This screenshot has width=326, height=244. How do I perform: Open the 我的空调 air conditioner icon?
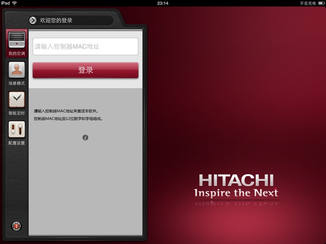pos(17,40)
